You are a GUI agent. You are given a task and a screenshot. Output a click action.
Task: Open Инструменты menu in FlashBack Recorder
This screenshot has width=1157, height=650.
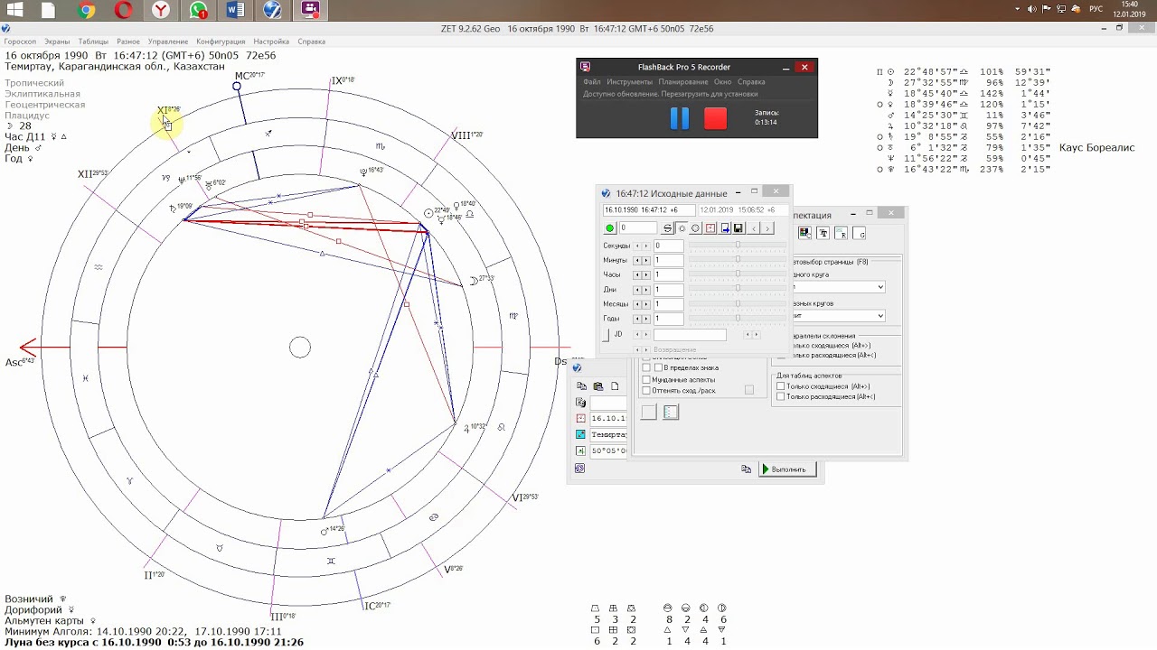(630, 81)
